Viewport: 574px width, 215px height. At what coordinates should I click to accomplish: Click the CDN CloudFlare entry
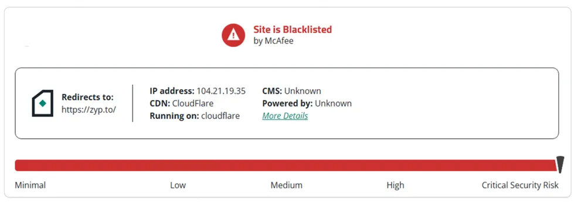coord(182,104)
